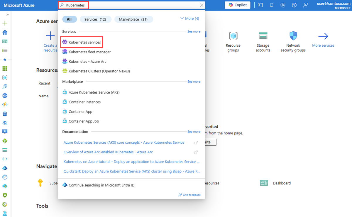This screenshot has width=352, height=217.
Task: Open Dashboard under Navigate section
Action: [275, 183]
